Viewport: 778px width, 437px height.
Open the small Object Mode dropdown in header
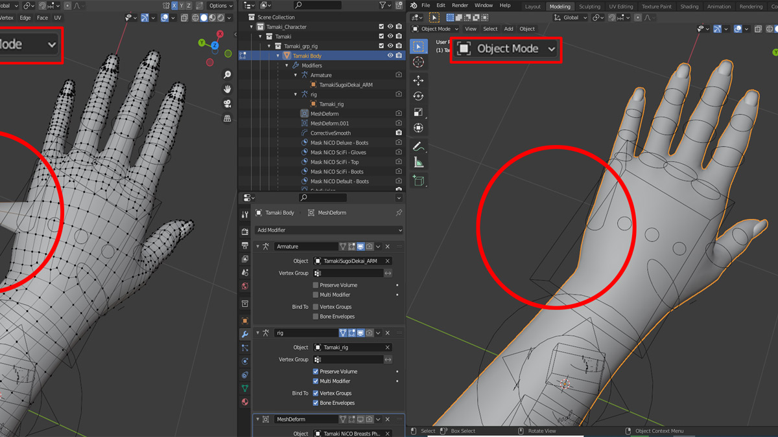click(x=435, y=28)
